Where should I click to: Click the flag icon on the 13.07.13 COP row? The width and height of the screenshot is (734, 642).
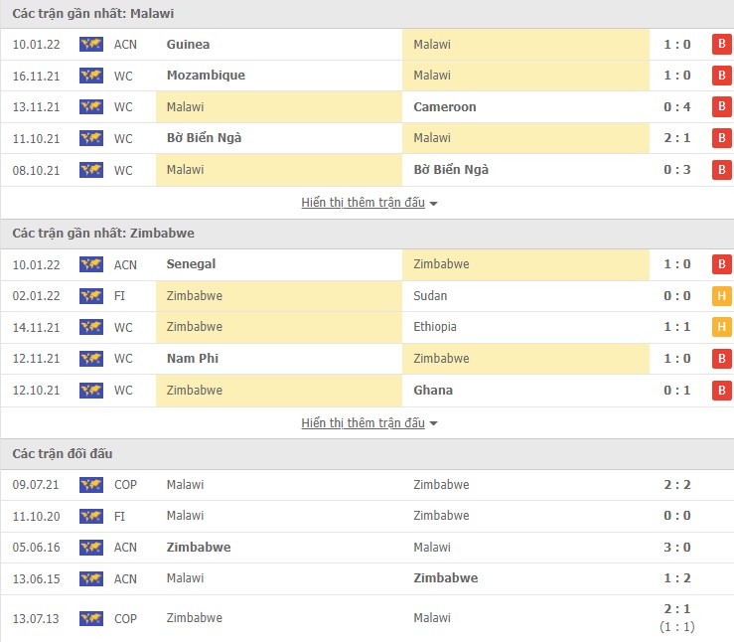(91, 618)
